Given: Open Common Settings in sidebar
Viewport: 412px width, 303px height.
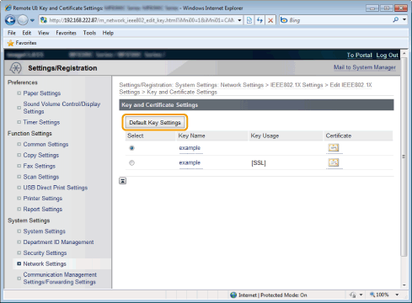Looking at the screenshot, I should 45,144.
